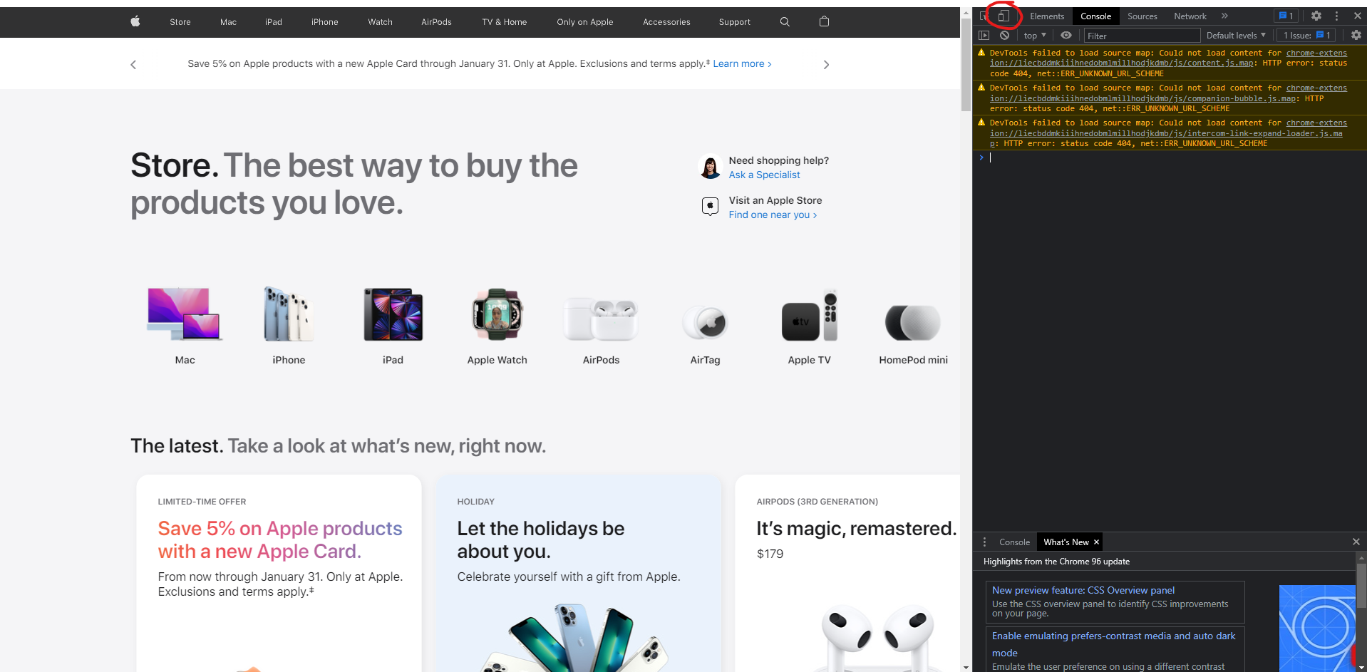Open the Support menu item

click(x=735, y=22)
